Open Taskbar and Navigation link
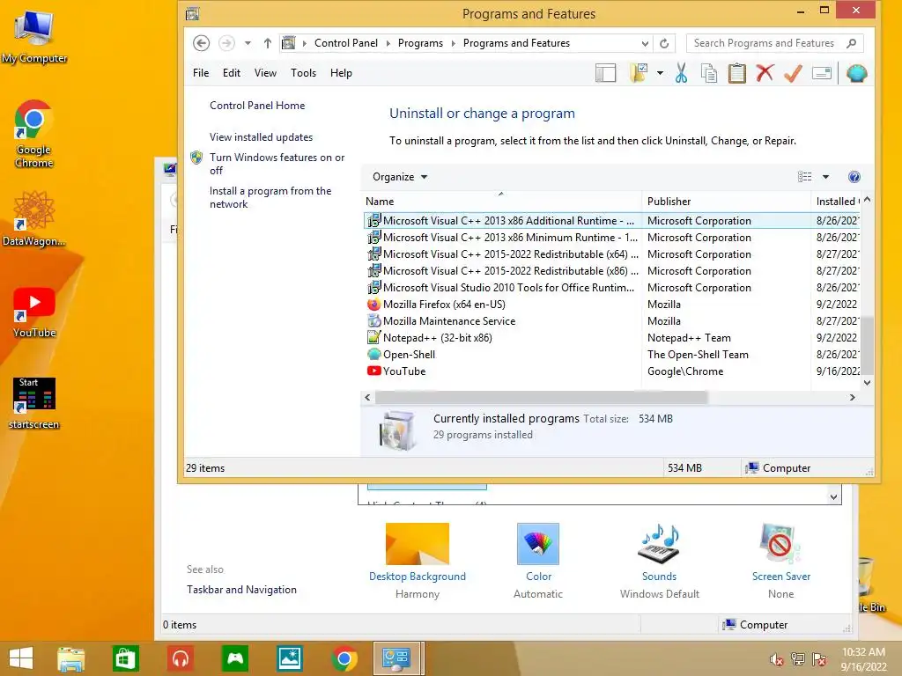The image size is (902, 676). coord(241,590)
